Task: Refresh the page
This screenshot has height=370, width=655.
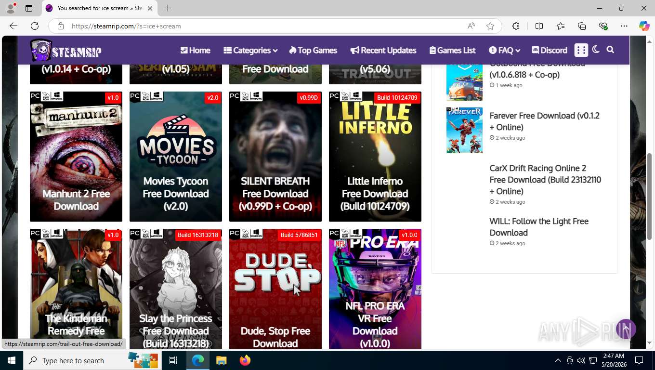Action: (x=35, y=26)
